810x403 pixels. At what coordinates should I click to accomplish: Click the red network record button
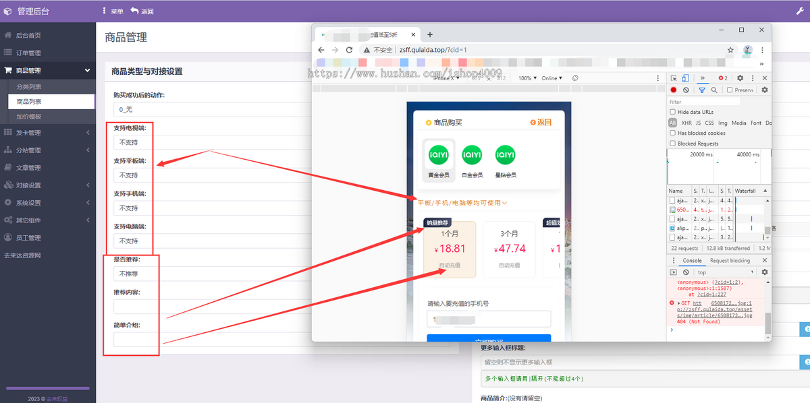point(673,90)
